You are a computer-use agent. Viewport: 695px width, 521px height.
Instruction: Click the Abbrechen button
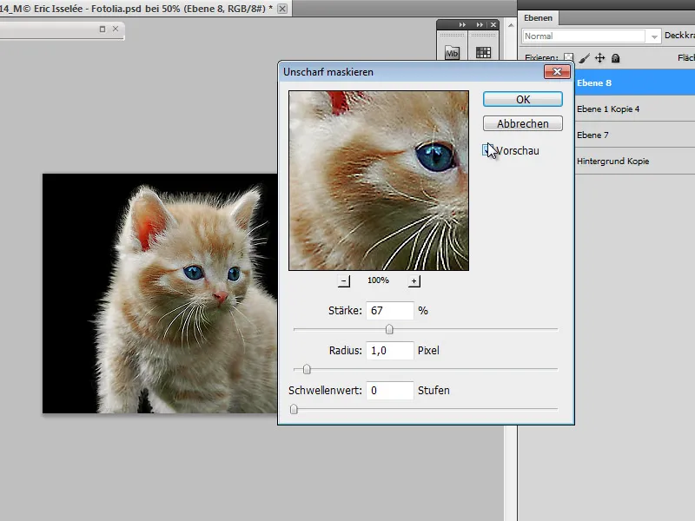521,123
